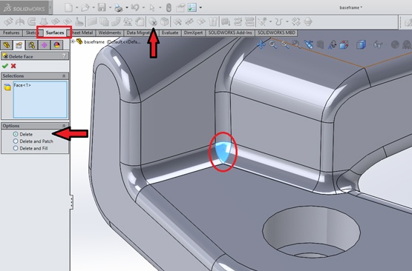Select the Filled Surface tool
Screen dimensions: 412x271
tap(68, 21)
